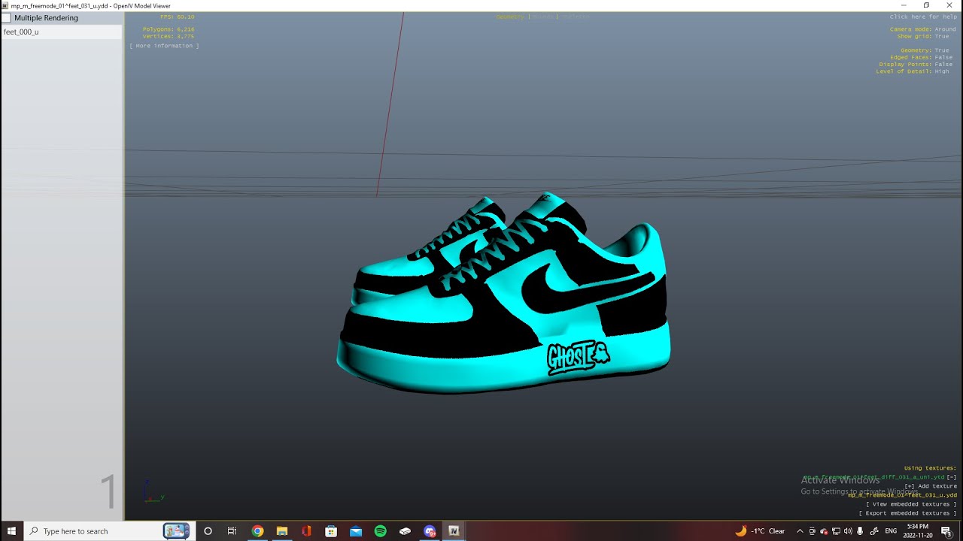This screenshot has width=963, height=541.
Task: Open the network status tray icon
Action: [x=836, y=531]
